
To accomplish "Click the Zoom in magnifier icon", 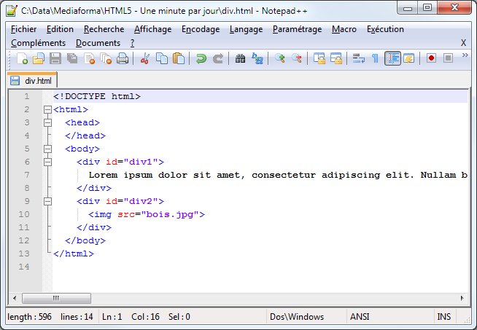I will tap(280, 59).
